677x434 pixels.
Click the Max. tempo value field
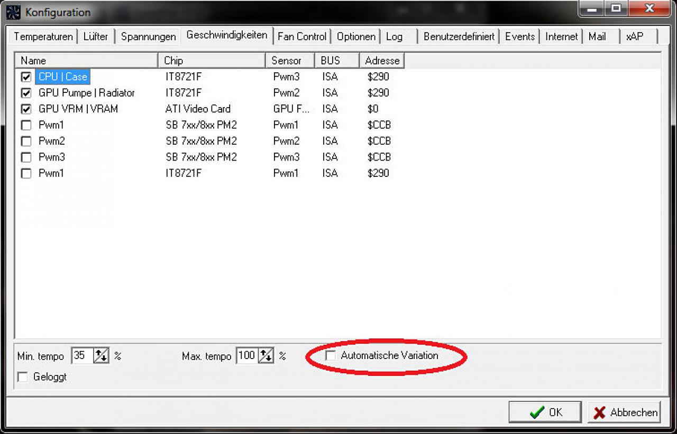point(247,355)
